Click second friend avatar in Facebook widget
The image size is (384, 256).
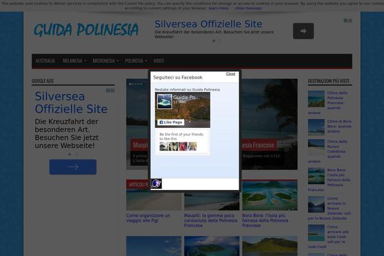173,147
